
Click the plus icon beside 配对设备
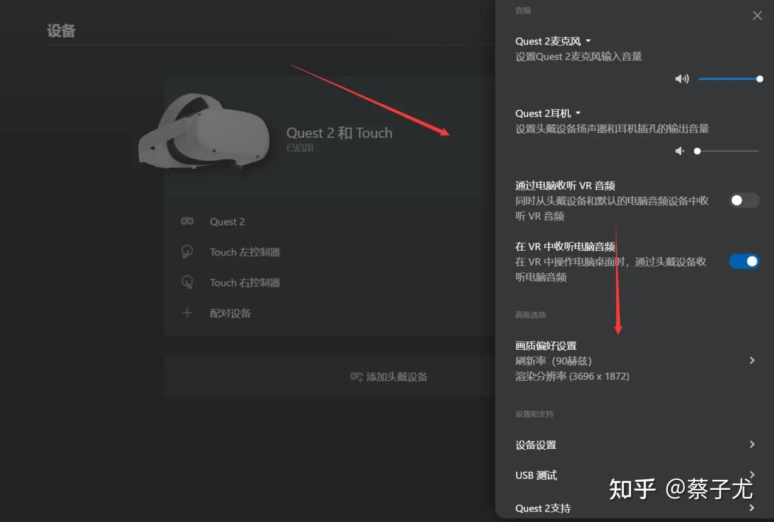pos(187,313)
